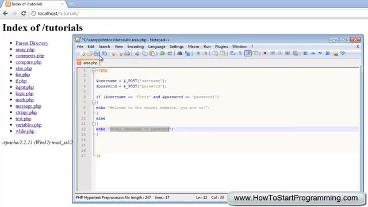Open the while.php link
Screen dimensions: 368x207
(25, 132)
